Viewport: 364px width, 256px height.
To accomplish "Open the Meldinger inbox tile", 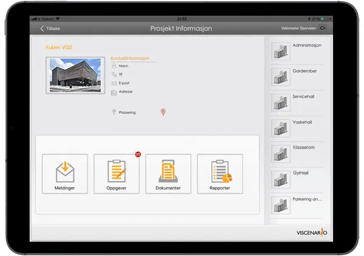I will pyautogui.click(x=65, y=174).
